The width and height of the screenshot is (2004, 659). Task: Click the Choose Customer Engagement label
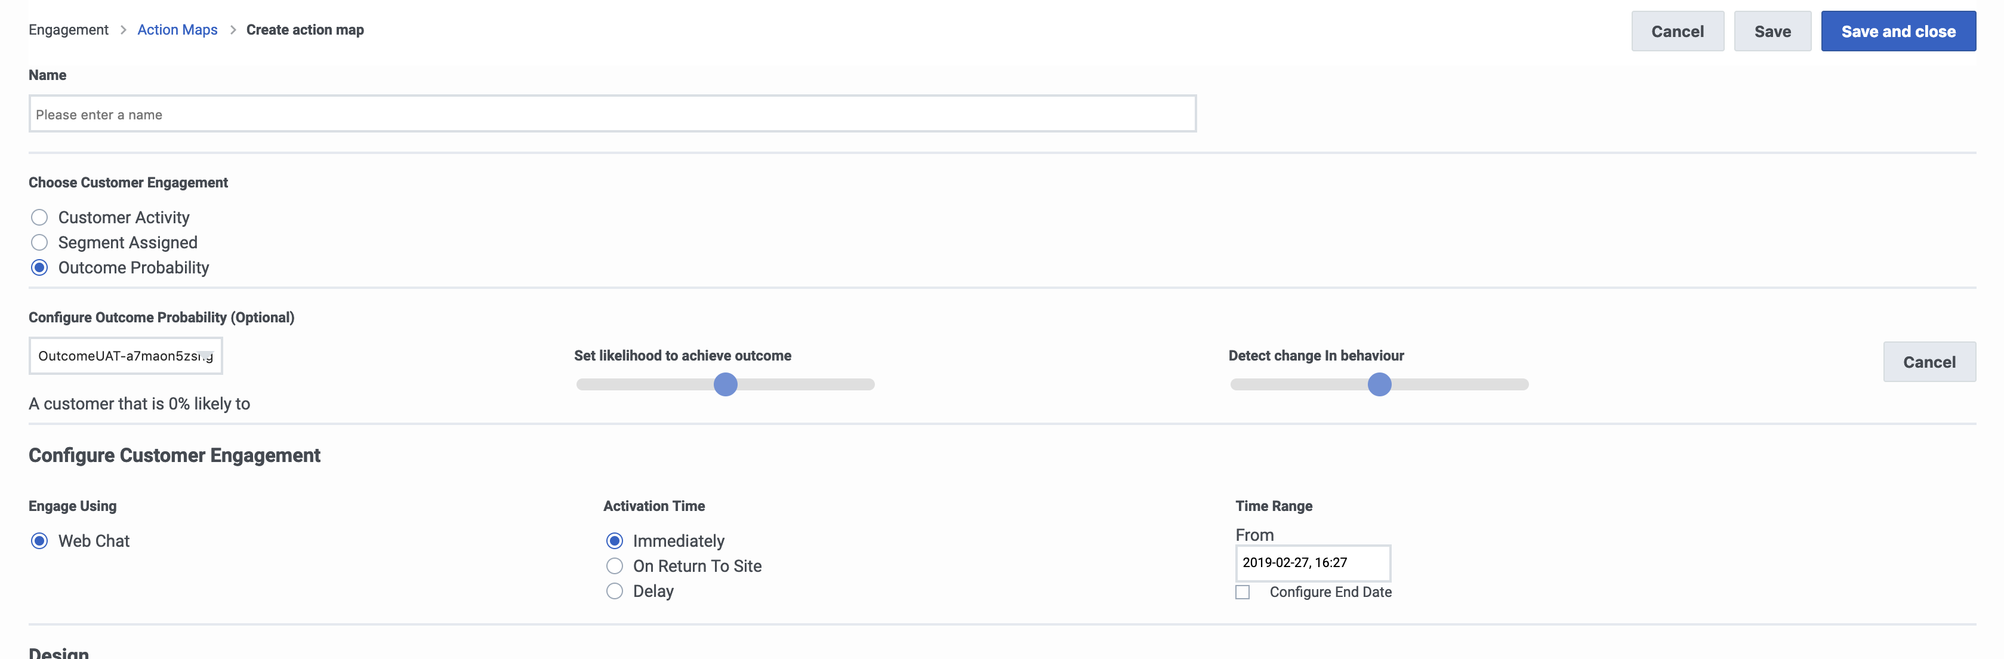pyautogui.click(x=128, y=182)
